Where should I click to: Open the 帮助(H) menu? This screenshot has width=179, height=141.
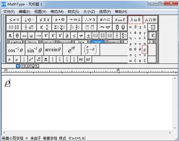point(121,11)
